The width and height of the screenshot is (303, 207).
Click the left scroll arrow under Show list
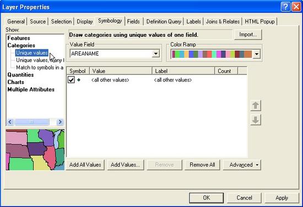coord(10,122)
